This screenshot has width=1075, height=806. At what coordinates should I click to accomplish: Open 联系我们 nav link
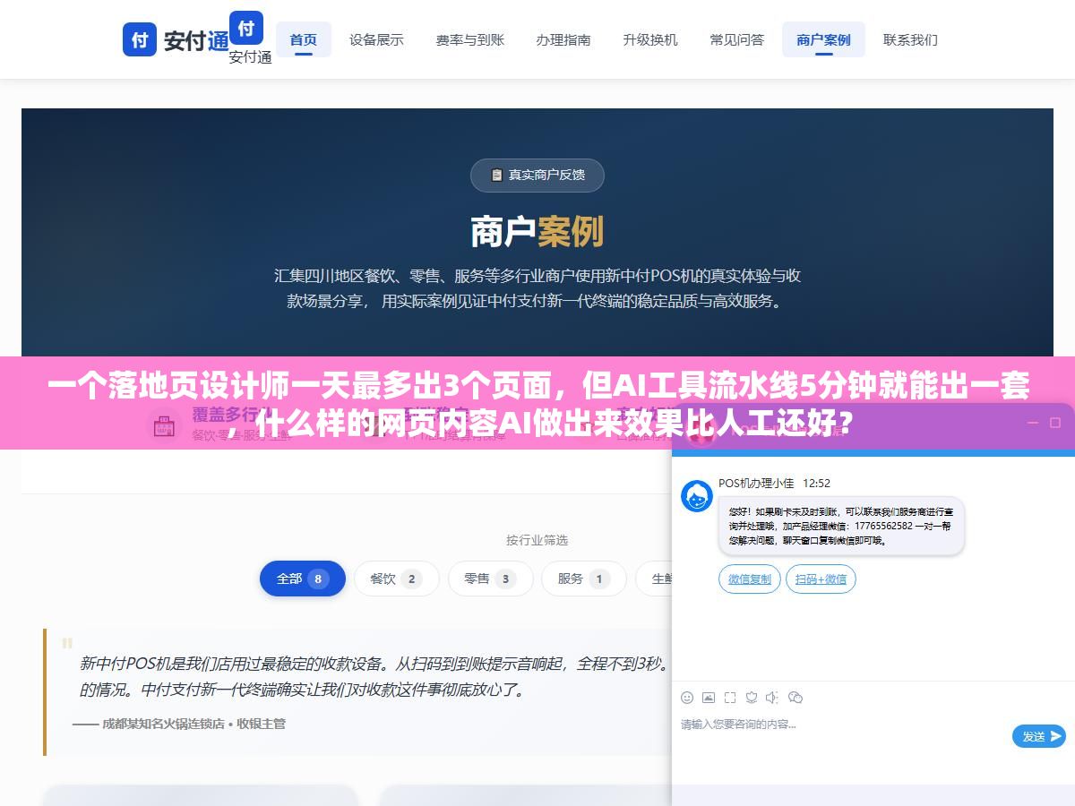tap(910, 39)
